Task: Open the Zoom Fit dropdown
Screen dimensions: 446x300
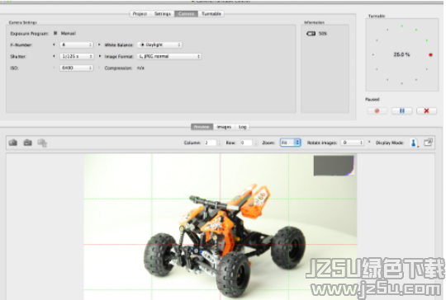Action: pyautogui.click(x=291, y=143)
